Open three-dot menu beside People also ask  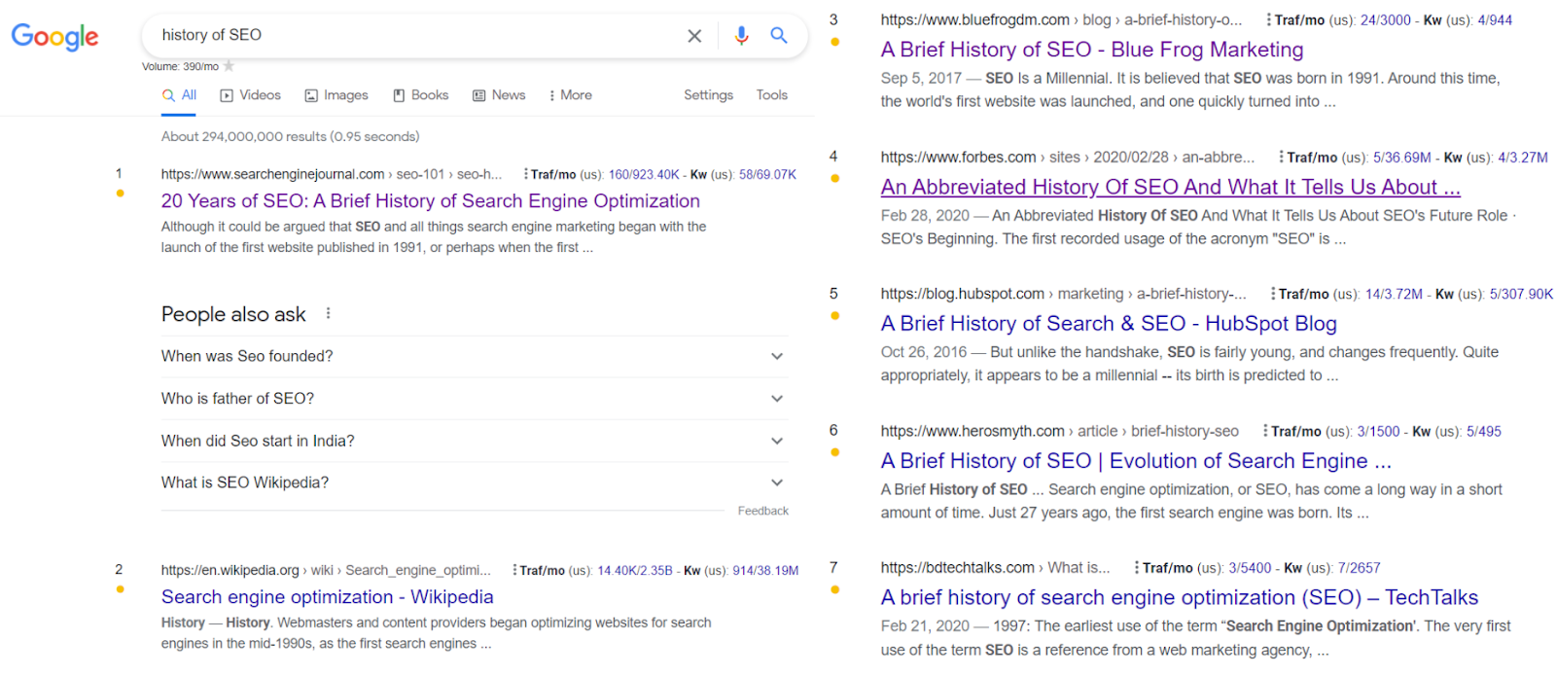329,313
